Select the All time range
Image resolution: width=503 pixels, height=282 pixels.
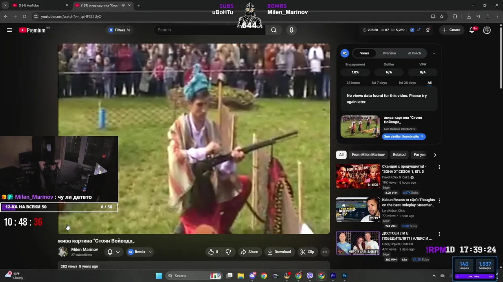tap(430, 83)
